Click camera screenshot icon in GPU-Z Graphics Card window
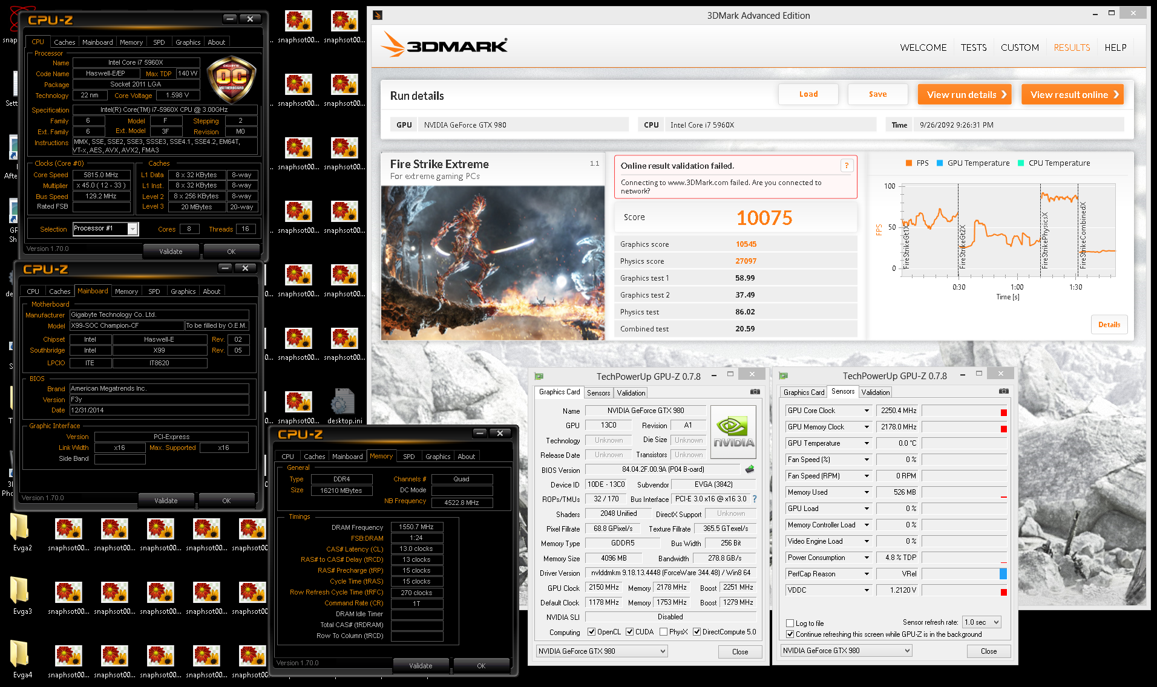 (755, 392)
